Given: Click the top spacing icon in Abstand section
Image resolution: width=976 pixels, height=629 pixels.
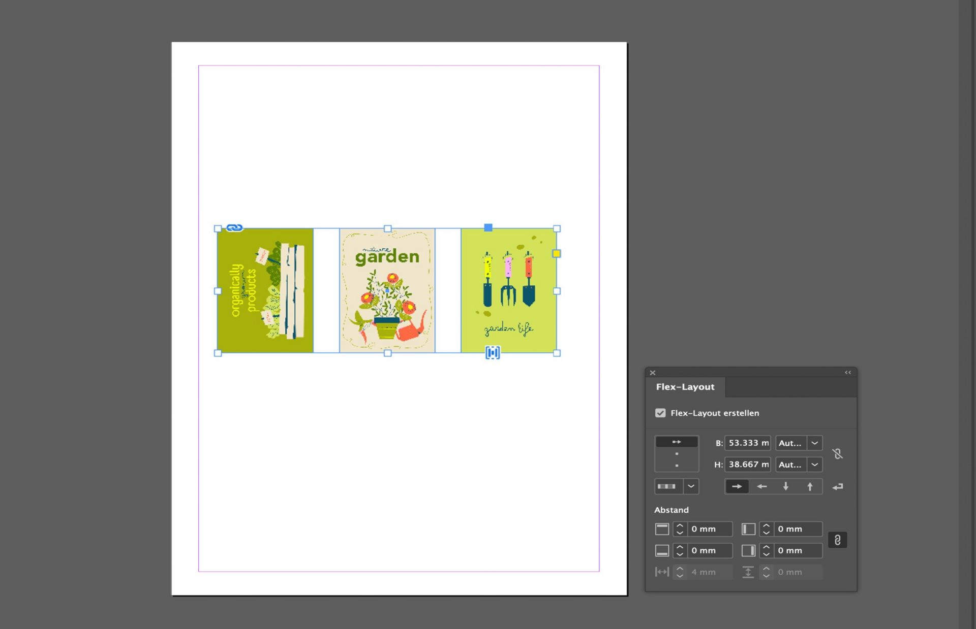Looking at the screenshot, I should coord(662,529).
